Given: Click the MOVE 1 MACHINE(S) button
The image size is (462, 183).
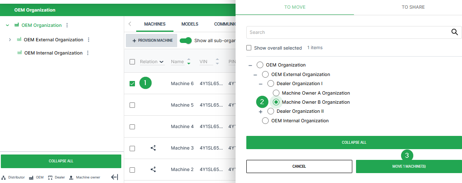Looking at the screenshot, I should 409,166.
